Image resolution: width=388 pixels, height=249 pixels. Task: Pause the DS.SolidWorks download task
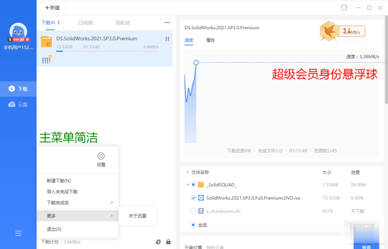pyautogui.click(x=167, y=39)
